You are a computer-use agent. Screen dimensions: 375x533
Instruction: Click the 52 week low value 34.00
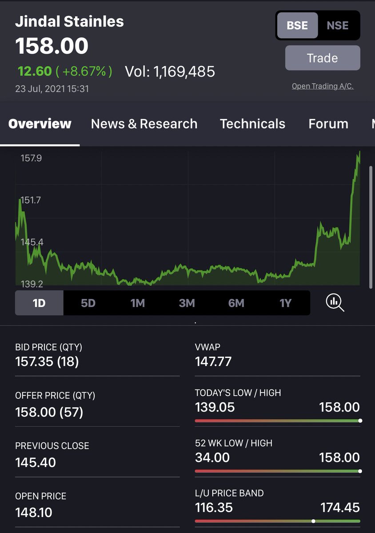[212, 457]
